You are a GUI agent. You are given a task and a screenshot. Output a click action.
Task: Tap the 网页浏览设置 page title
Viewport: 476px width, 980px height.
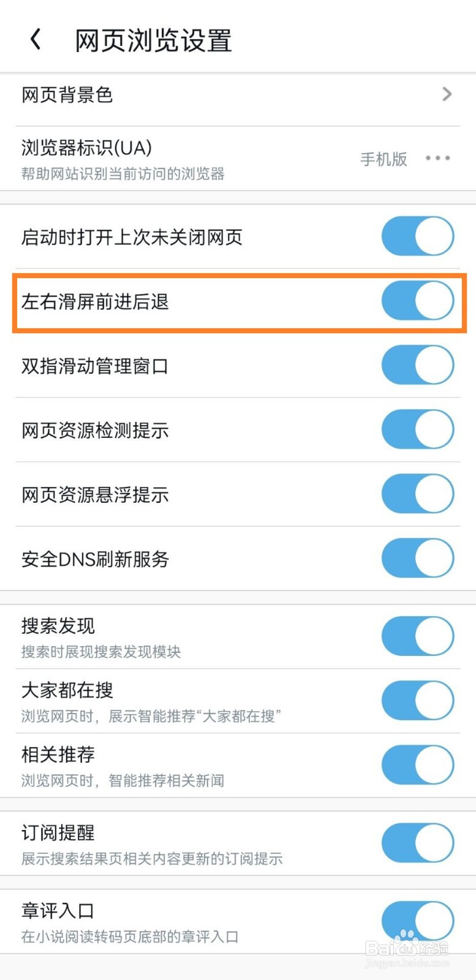point(153,41)
